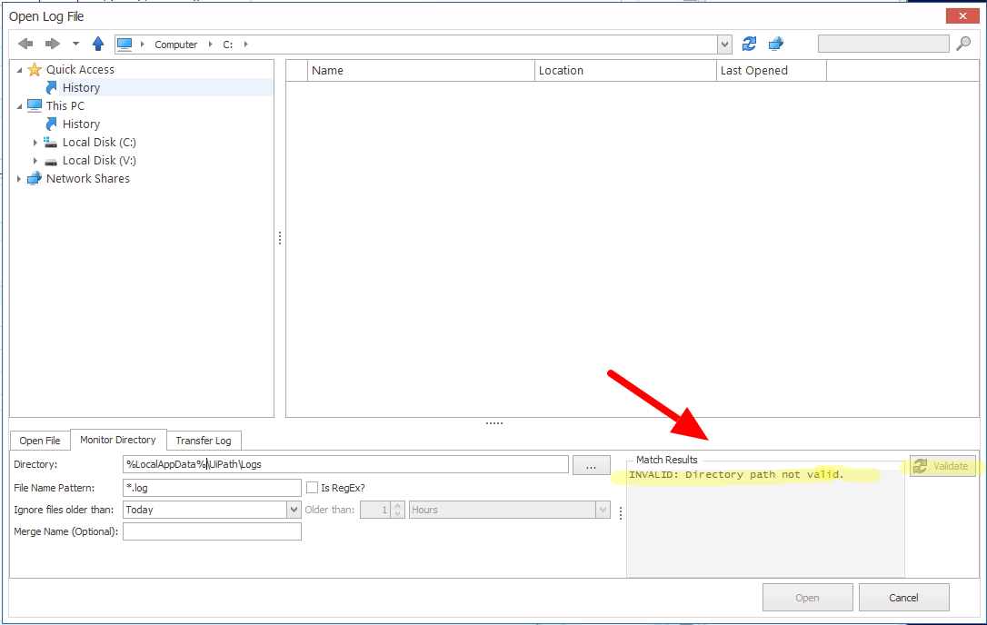
Task: Open the address bar dropdown
Action: coord(724,44)
